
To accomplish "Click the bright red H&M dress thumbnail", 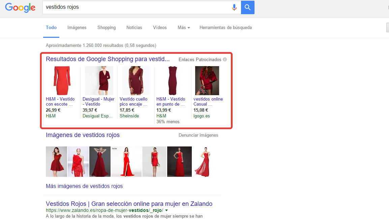I will tap(62, 80).
